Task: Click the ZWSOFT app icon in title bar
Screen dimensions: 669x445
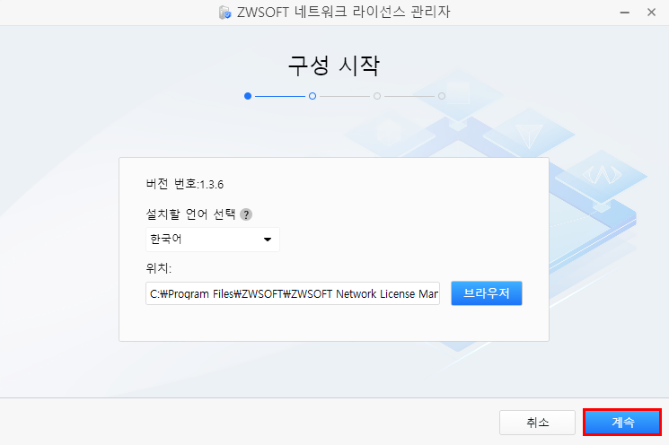Action: (x=224, y=13)
